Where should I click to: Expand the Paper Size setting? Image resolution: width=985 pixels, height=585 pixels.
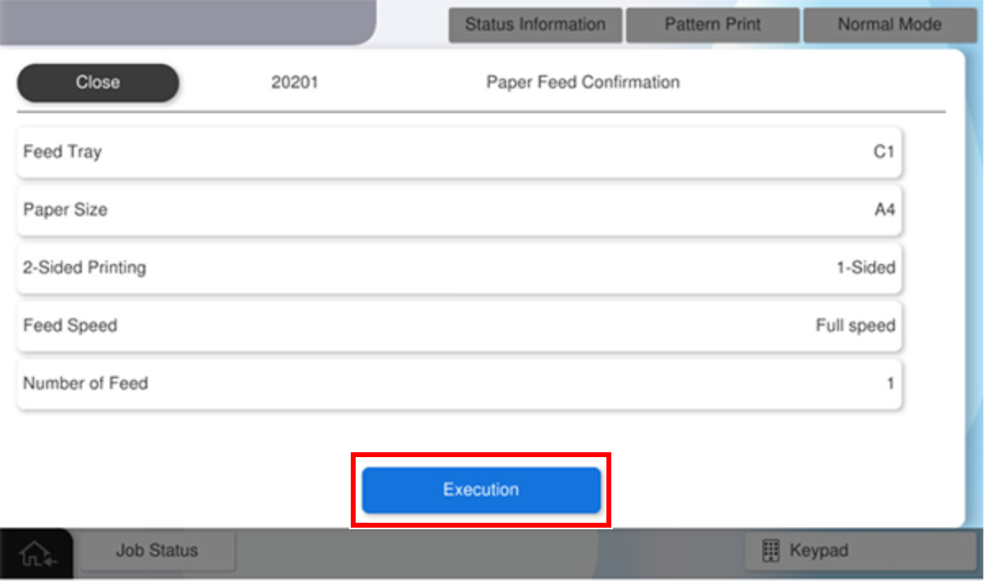(x=459, y=211)
